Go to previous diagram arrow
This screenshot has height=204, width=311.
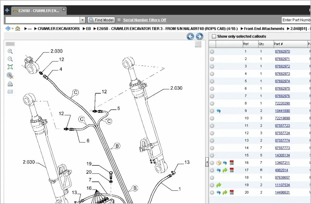coord(190,37)
